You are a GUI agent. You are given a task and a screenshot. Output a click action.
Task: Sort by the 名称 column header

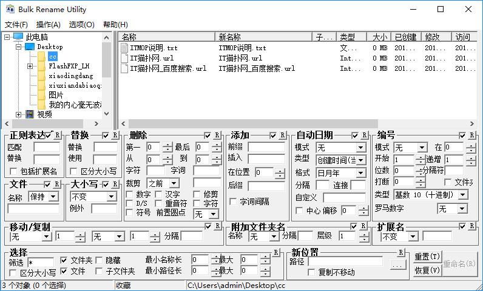[x=167, y=37]
